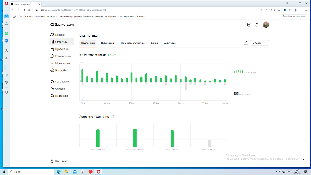
Task: Click the РУС language indicator
Action: [289, 172]
